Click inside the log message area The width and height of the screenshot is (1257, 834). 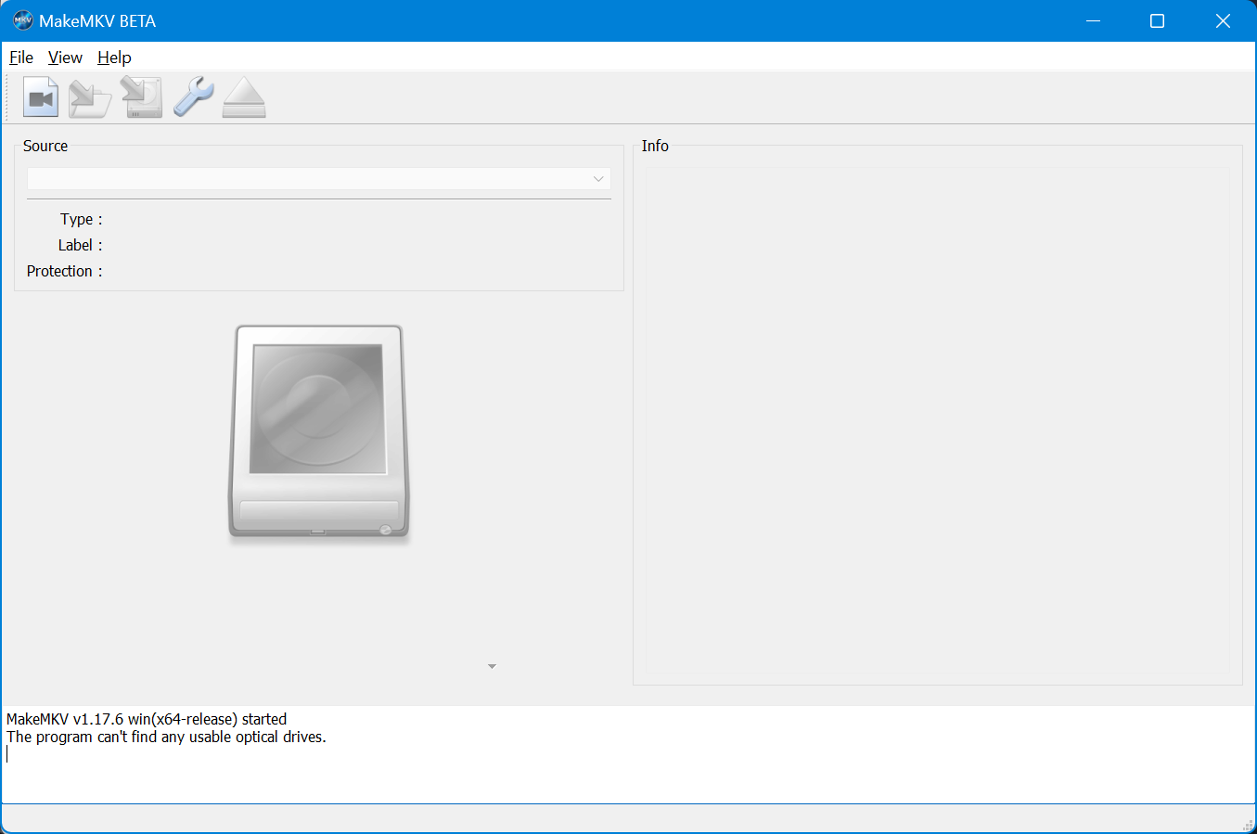[628, 754]
